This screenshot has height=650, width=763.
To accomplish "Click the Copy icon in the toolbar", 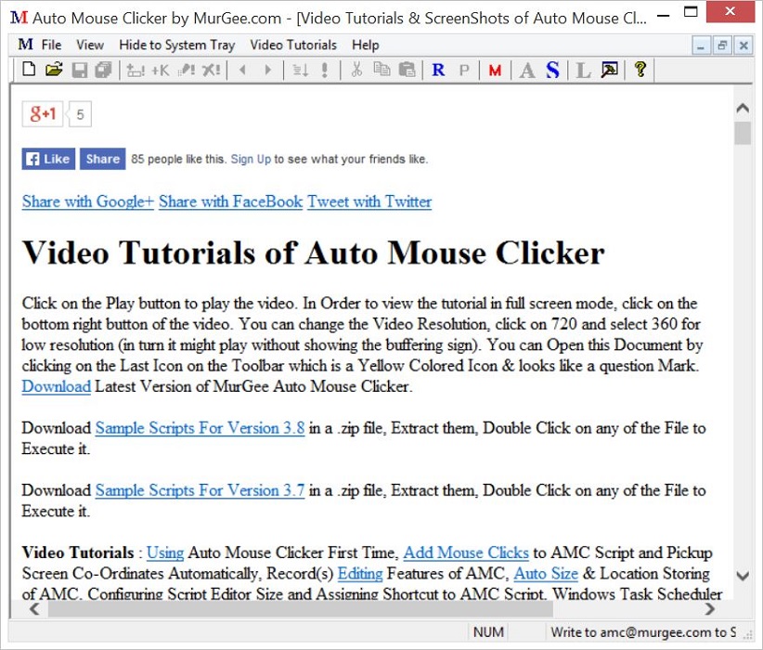I will click(382, 71).
